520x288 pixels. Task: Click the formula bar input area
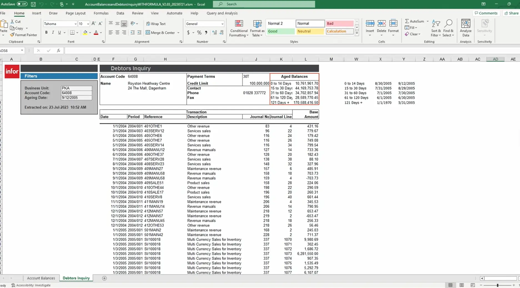[292, 51]
